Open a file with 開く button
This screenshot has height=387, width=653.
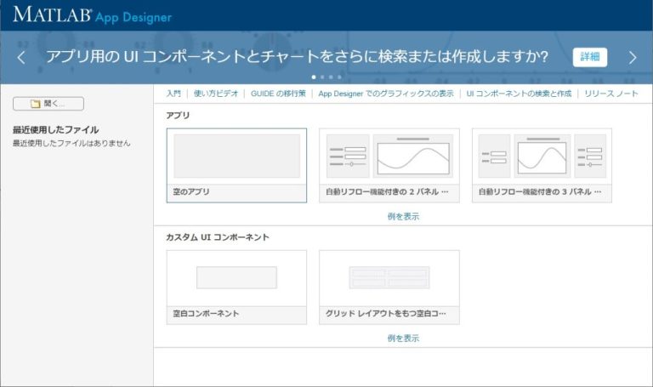pyautogui.click(x=48, y=104)
